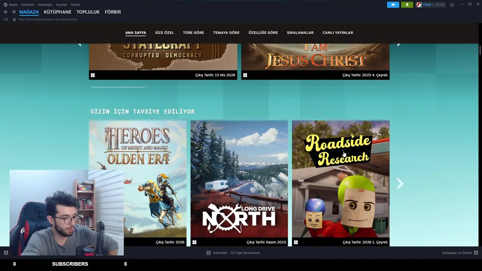482x271 pixels.
Task: Open the Oyunlar menu
Action: click(x=61, y=5)
